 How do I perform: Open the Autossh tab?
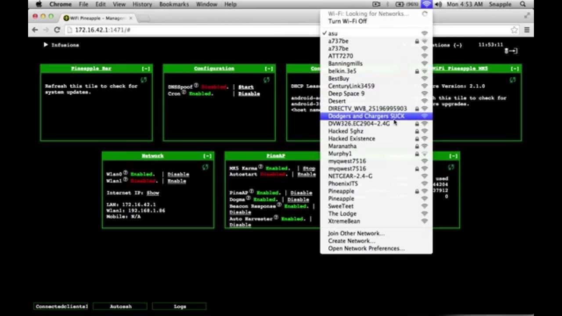[x=120, y=306]
